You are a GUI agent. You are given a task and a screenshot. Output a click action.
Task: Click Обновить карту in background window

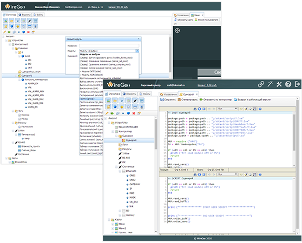pos(183,20)
